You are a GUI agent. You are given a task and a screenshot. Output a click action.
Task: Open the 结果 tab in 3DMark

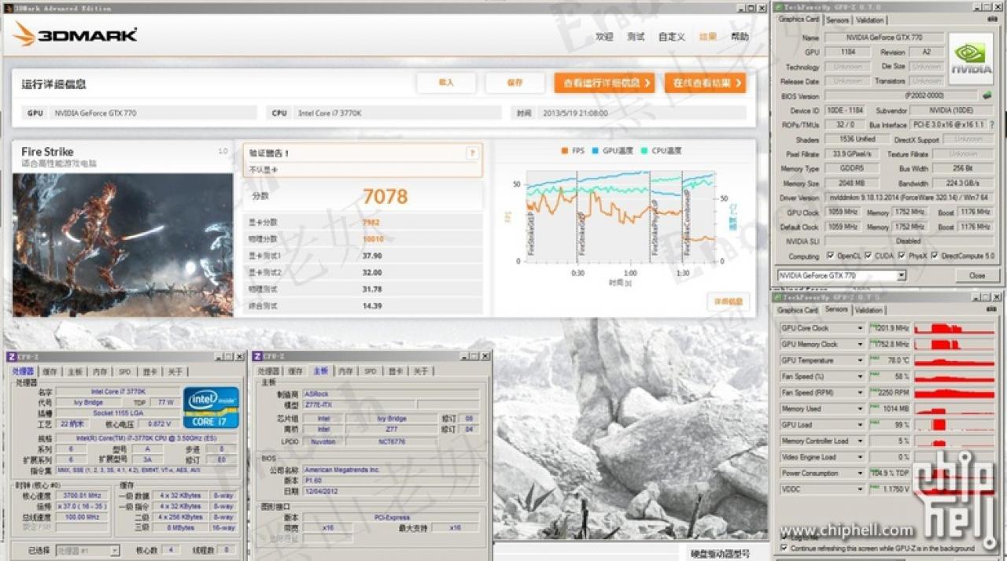pos(708,37)
